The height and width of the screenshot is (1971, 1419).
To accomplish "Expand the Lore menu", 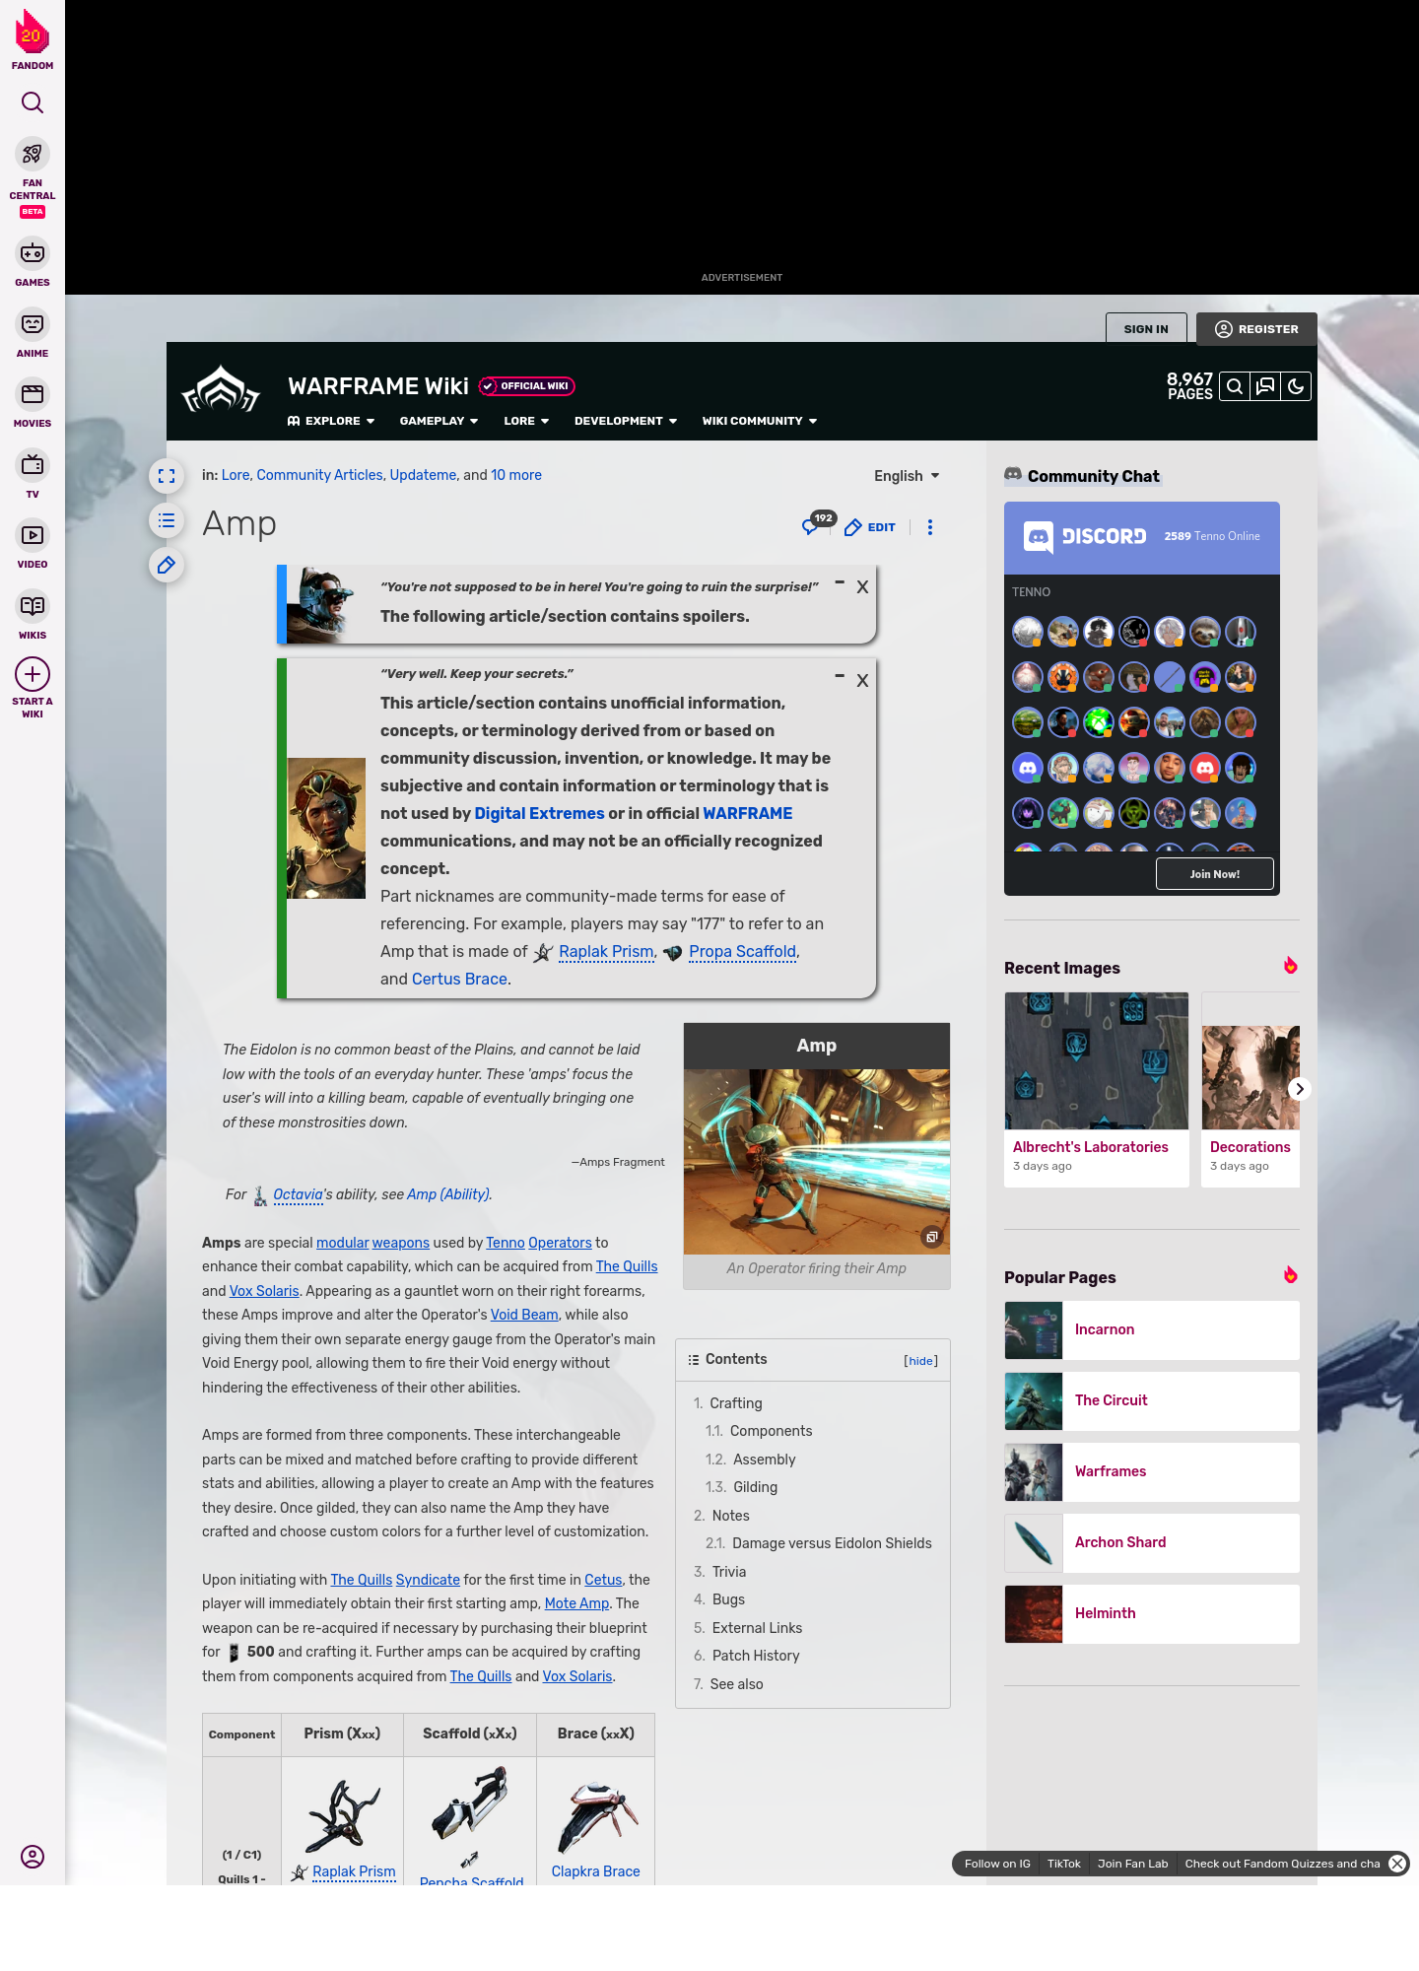I will [x=526, y=421].
